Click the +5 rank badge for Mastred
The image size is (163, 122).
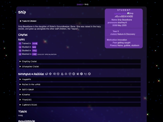pos(20,54)
